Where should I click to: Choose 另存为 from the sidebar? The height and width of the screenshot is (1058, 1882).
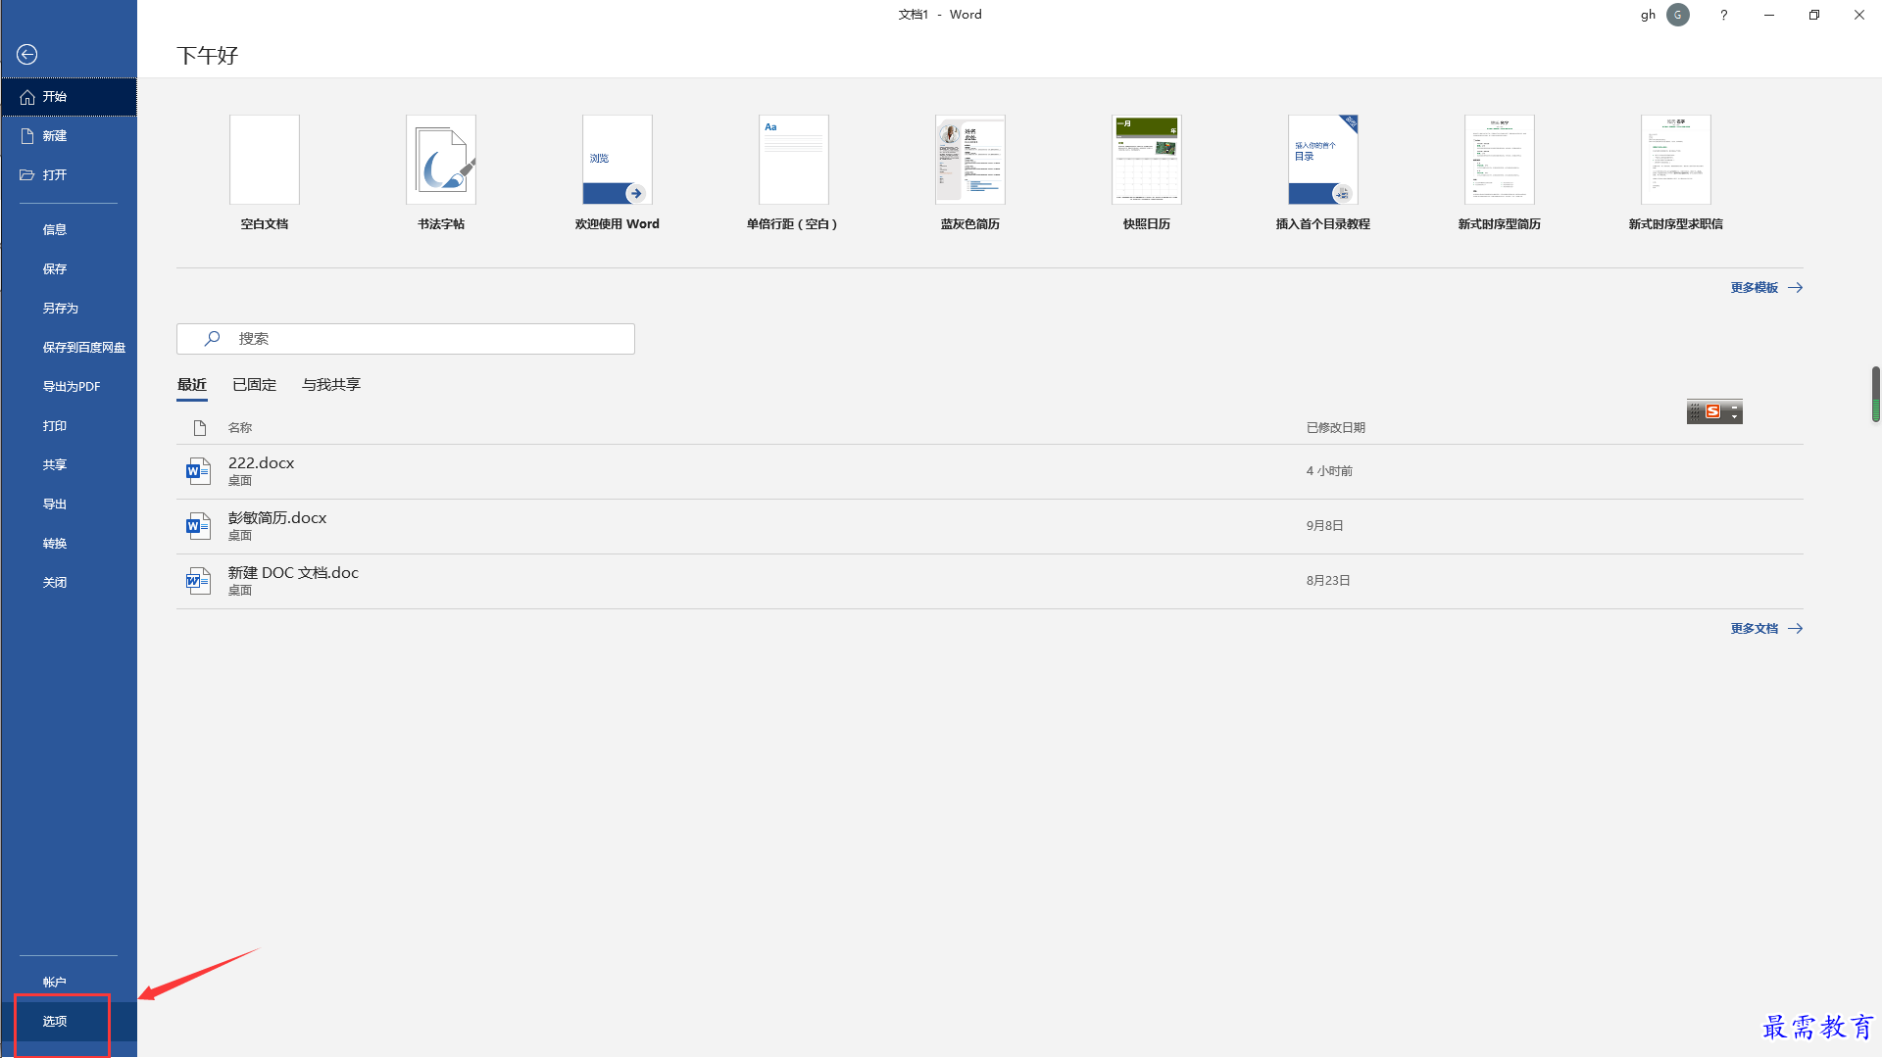69,309
